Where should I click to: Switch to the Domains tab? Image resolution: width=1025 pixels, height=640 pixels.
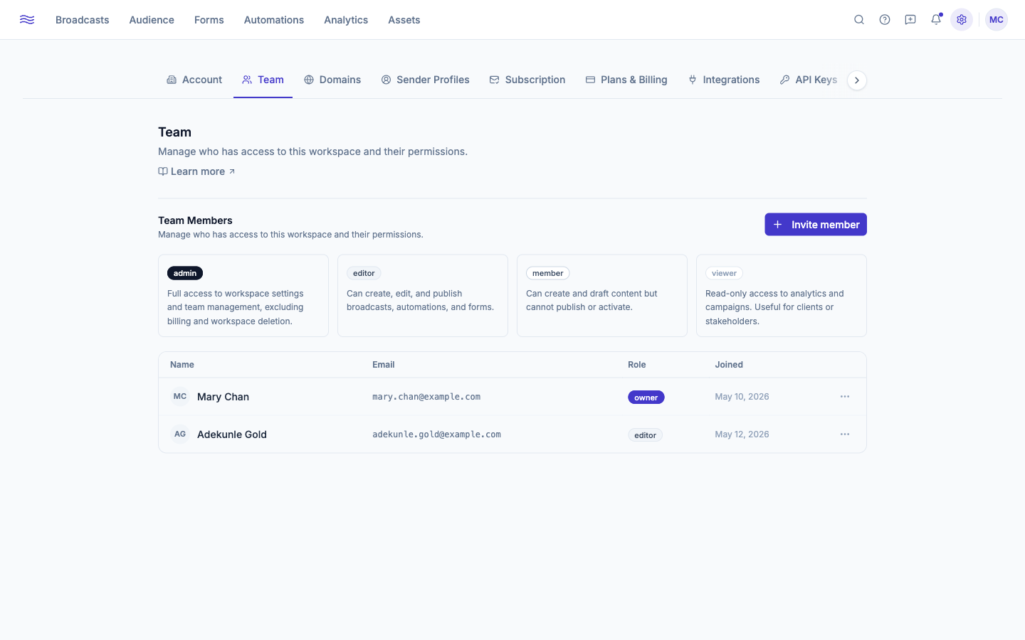332,80
